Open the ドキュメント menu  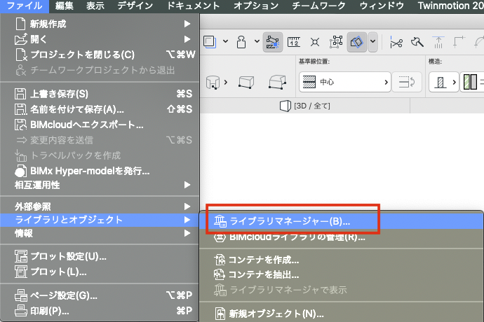pyautogui.click(x=193, y=6)
